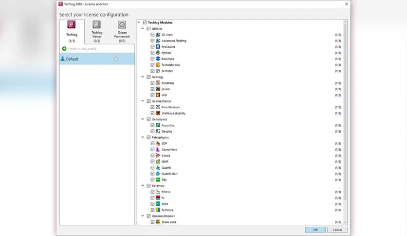The height and width of the screenshot is (236, 407).
Task: Click the Ipsom module icon
Action: pos(158,89)
